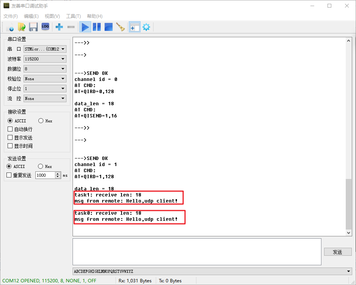
Task: Stop serial port with stop icon
Action: 109,27
